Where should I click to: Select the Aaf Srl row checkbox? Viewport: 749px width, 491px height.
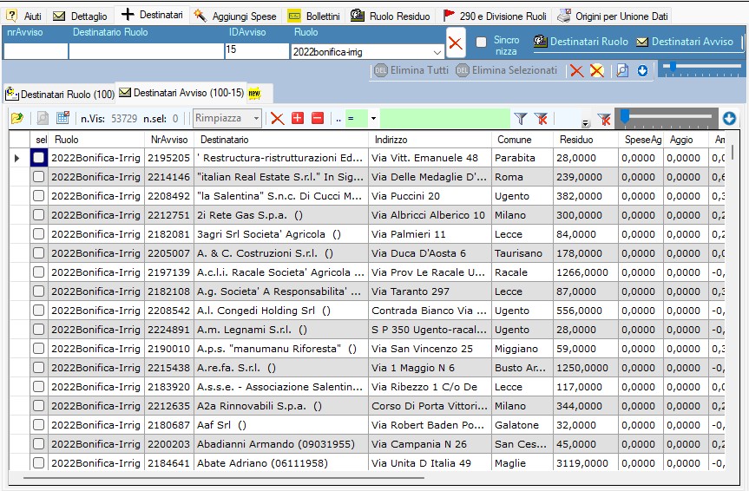click(x=38, y=425)
